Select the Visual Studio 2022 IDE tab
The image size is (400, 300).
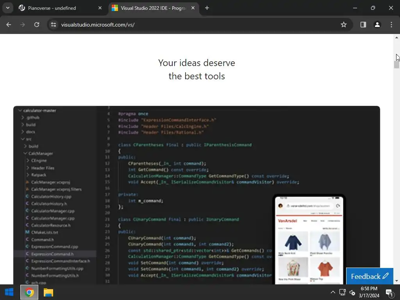(154, 8)
